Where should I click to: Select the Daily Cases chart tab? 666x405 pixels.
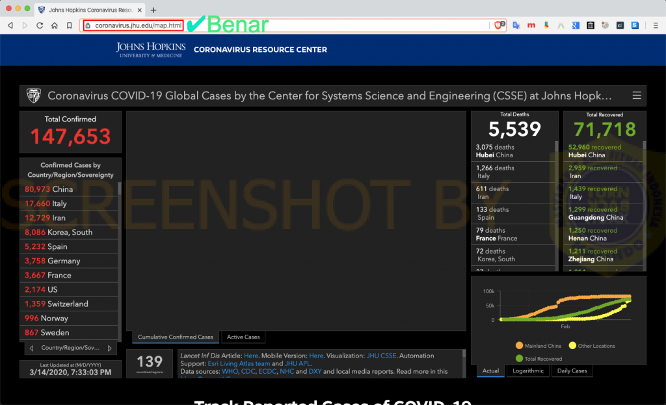pos(572,371)
